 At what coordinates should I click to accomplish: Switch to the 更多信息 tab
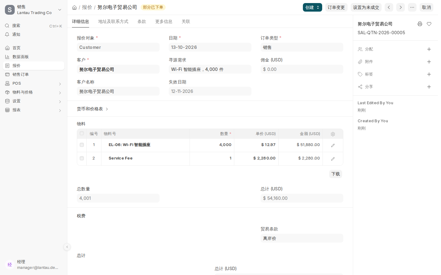click(164, 21)
